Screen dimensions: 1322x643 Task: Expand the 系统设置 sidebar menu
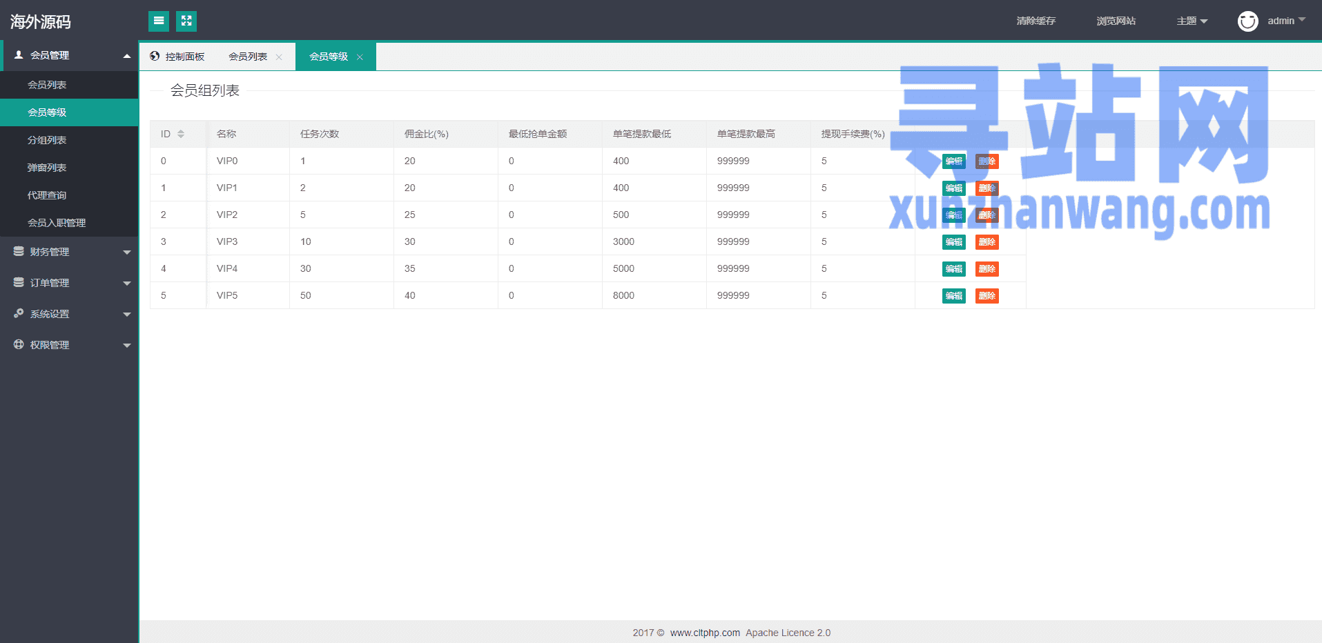tap(69, 314)
